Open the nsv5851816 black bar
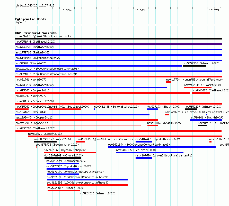Viewport: 229px width, 206px height. (x=202, y=125)
